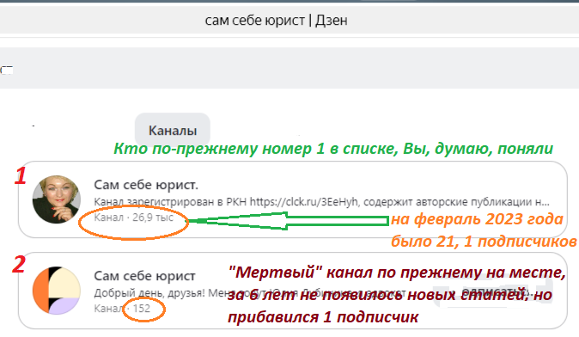Open the orange geometric avatar of second channel
The height and width of the screenshot is (337, 579).
point(57,291)
